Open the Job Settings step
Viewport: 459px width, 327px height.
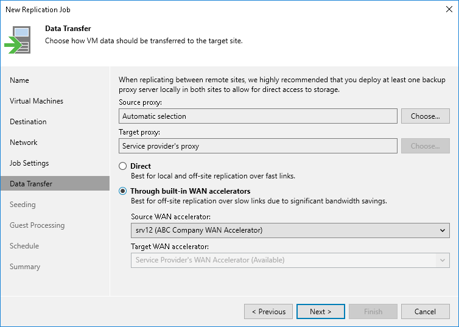[x=29, y=163]
